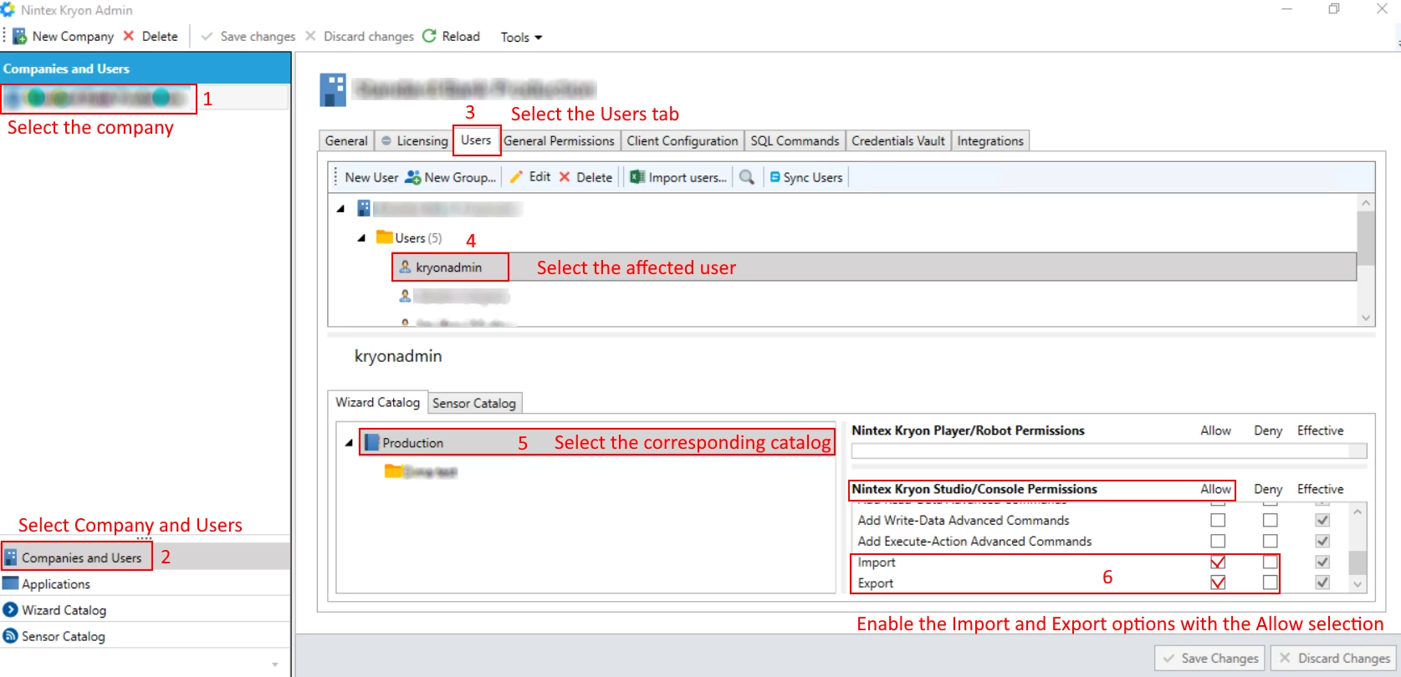1401x677 pixels.
Task: Click the red Delete X in top toolbar
Action: point(129,36)
